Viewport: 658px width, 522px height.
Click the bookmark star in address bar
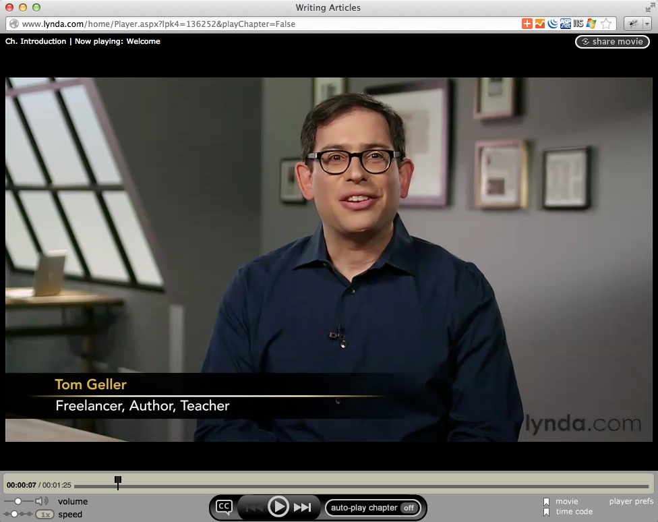(x=606, y=24)
